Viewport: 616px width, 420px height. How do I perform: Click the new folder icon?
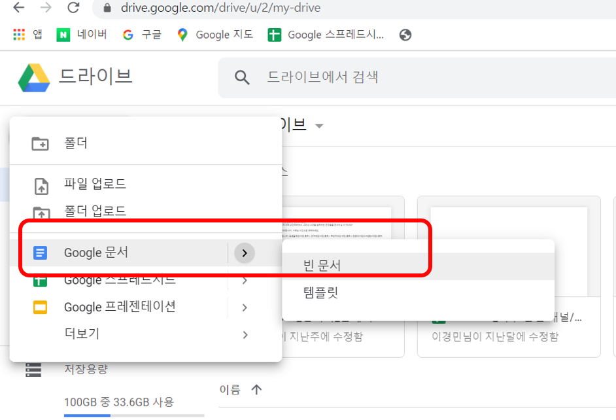click(40, 144)
